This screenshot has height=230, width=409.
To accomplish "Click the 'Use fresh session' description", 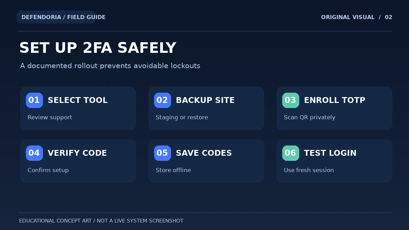I will point(309,170).
